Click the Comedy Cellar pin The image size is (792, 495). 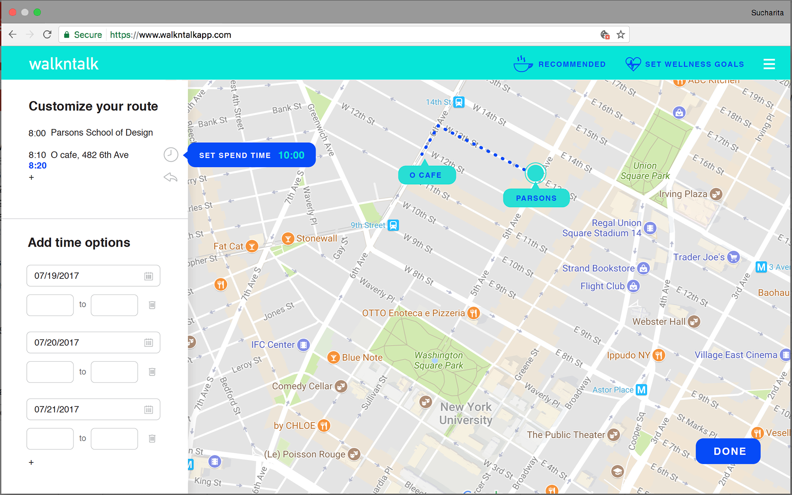coord(341,387)
